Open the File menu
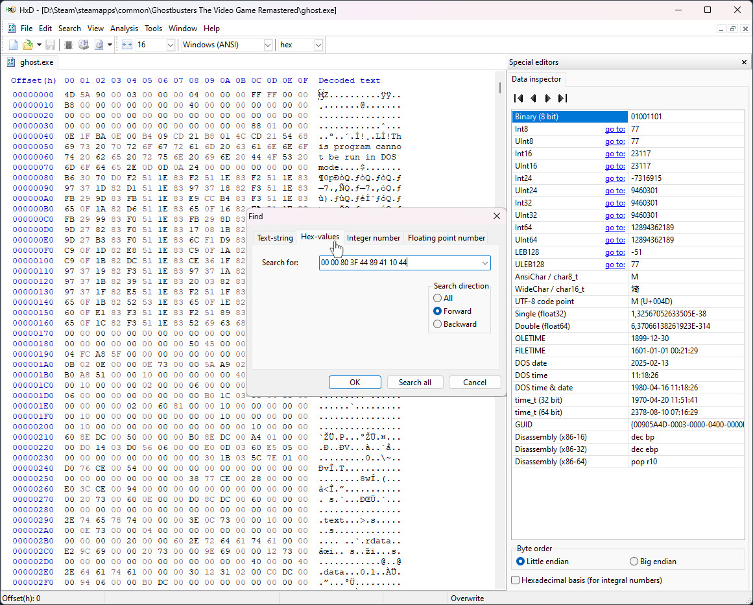753x605 pixels. [x=27, y=29]
